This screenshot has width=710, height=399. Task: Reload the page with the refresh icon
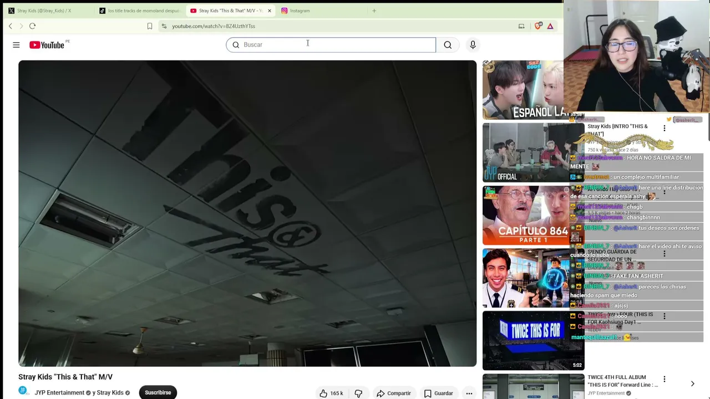coord(33,26)
